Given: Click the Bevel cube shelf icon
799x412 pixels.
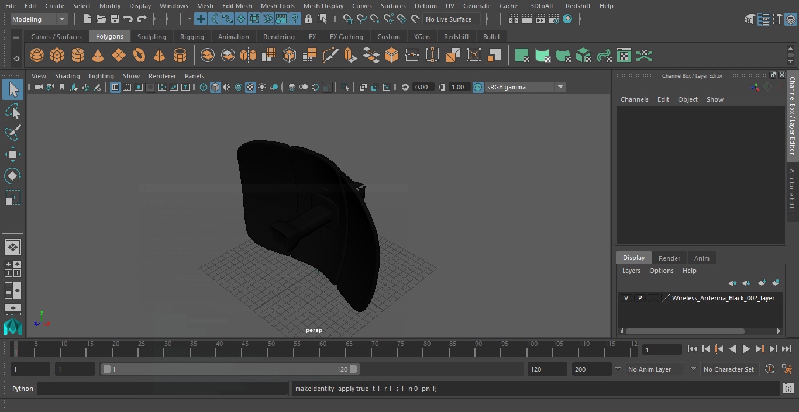Looking at the screenshot, I should click(392, 56).
